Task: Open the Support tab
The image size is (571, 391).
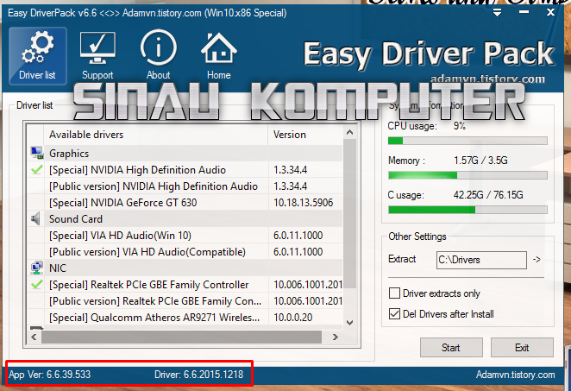Action: (x=97, y=56)
